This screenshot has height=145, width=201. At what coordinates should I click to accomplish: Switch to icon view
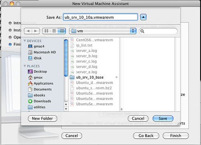click(46, 31)
